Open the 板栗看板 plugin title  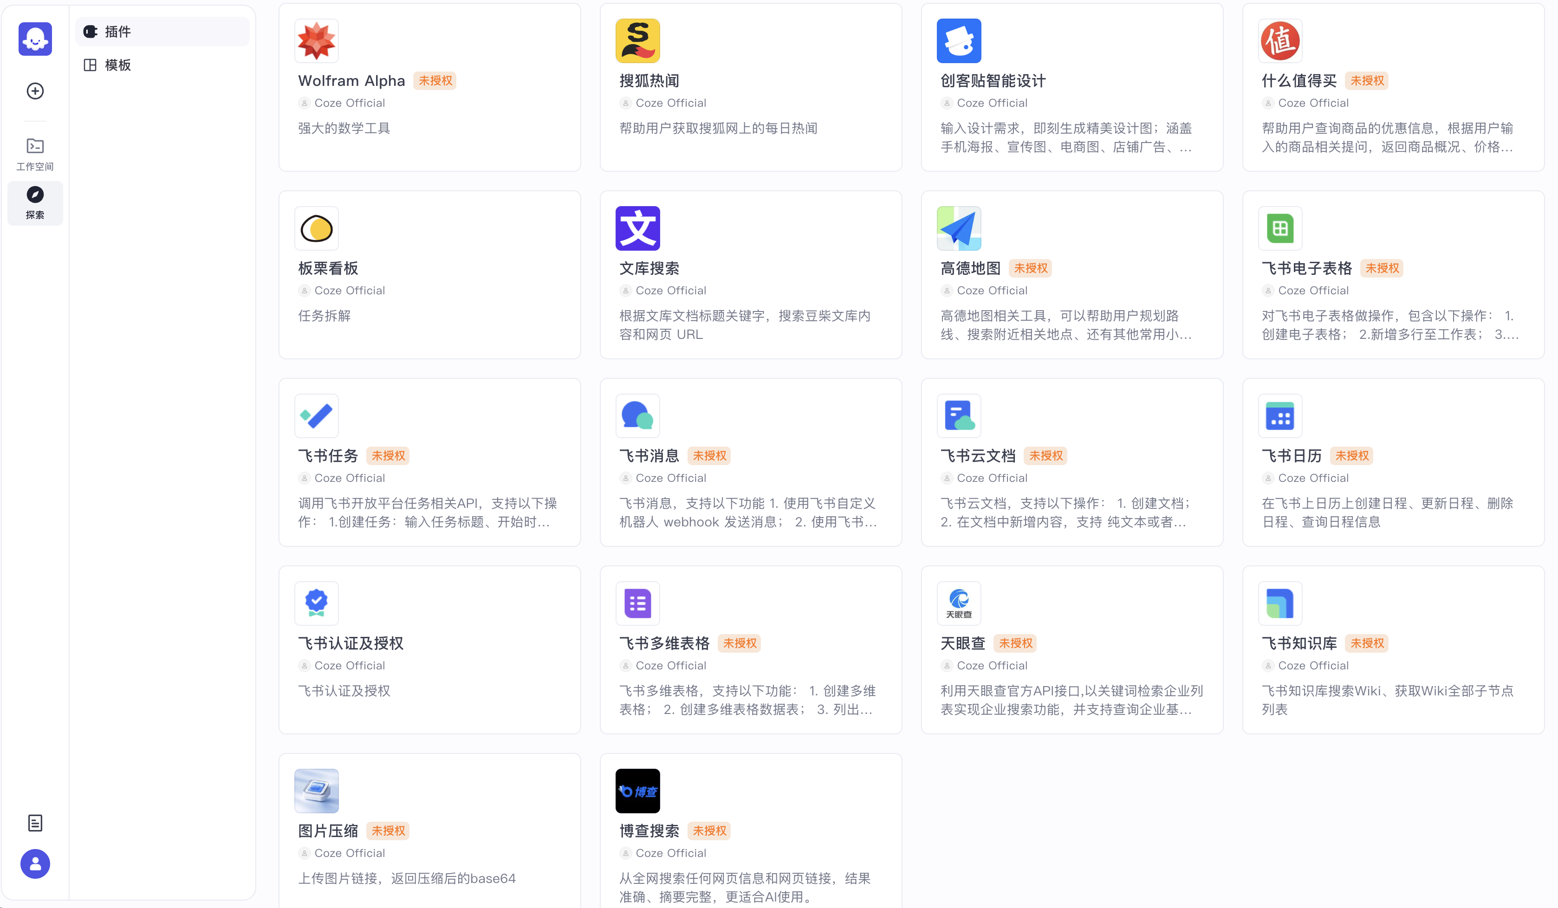pos(328,268)
